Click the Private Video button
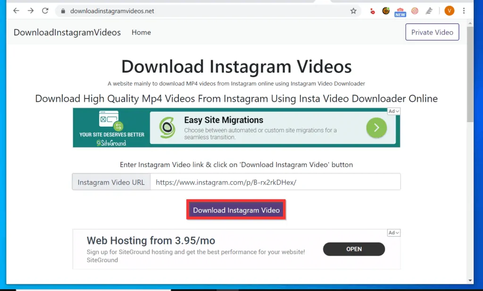Viewport: 483px width, 291px height. (x=432, y=32)
